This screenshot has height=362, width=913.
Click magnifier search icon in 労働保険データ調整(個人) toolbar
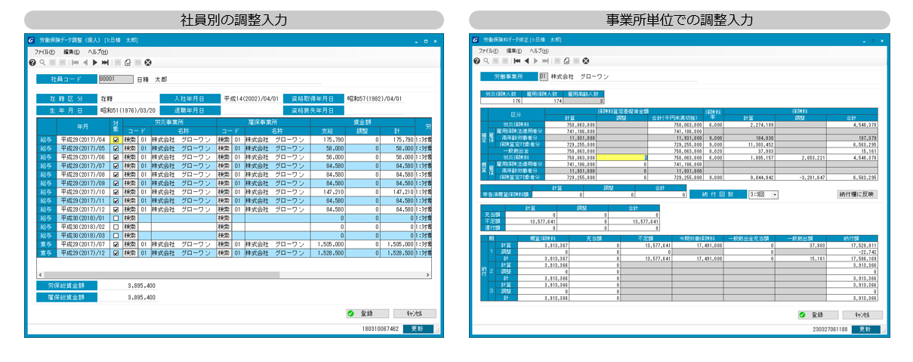42,62
